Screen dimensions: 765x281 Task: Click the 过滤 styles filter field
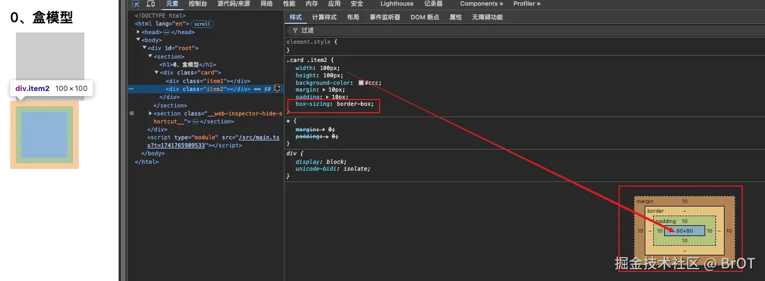point(524,31)
